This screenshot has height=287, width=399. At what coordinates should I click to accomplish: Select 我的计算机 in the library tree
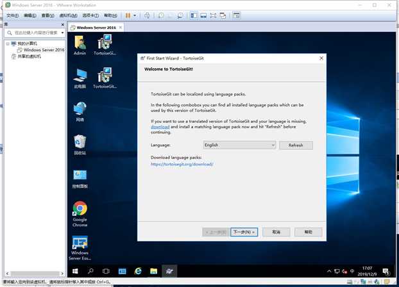27,44
